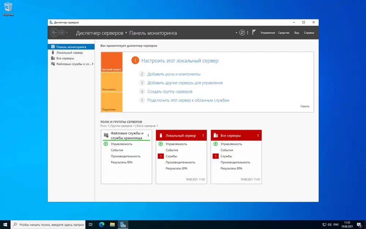Screen dimensions: 366x229
Task: Click Результаты BPA in Все серверы tile
Action: (x=231, y=168)
